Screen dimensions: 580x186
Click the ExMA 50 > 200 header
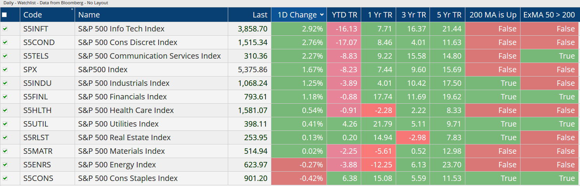pos(549,15)
